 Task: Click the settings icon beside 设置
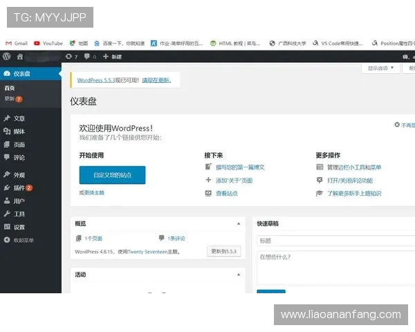pyautogui.click(x=7, y=227)
